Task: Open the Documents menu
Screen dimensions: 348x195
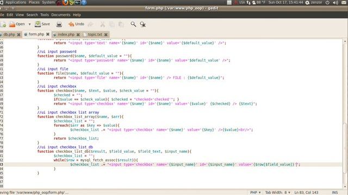Action: (60, 15)
